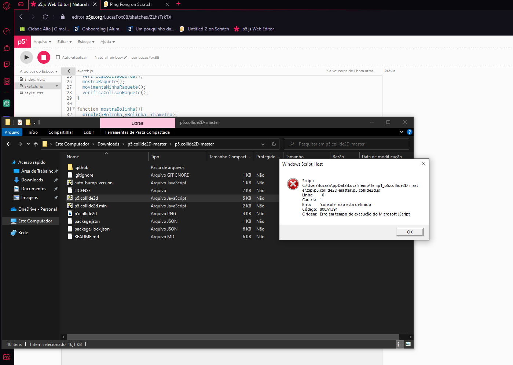Screen dimensions: 513x365
Task: Select p5collide2d PNG file
Action: (x=85, y=214)
